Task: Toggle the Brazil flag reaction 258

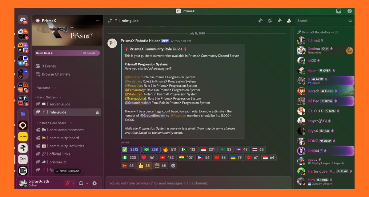Action: click(151, 149)
